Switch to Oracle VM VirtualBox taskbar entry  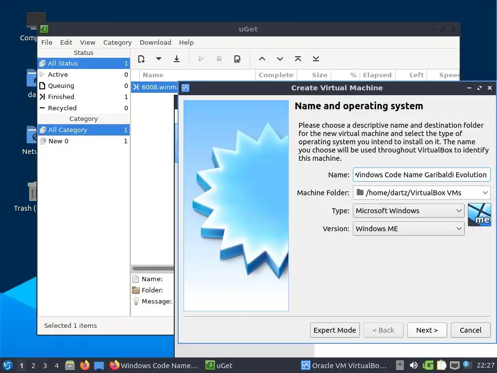pyautogui.click(x=344, y=365)
